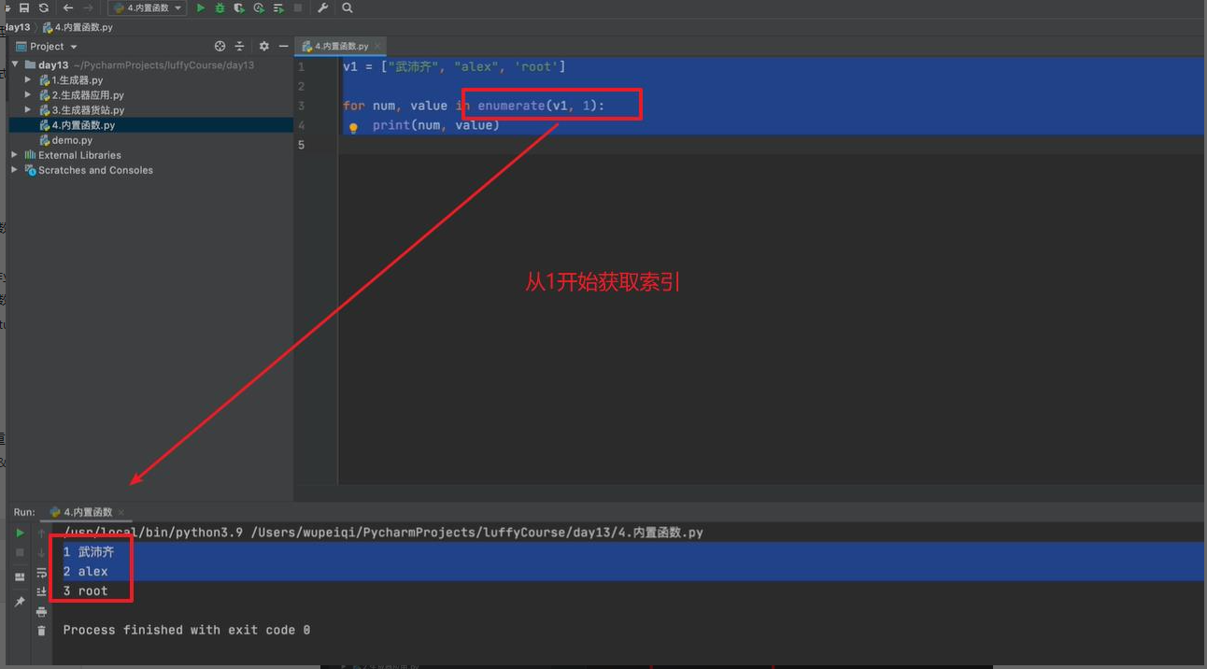Viewport: 1207px width, 669px height.
Task: Click the /usr/local/bin/python3.9 command line
Action: coord(383,533)
